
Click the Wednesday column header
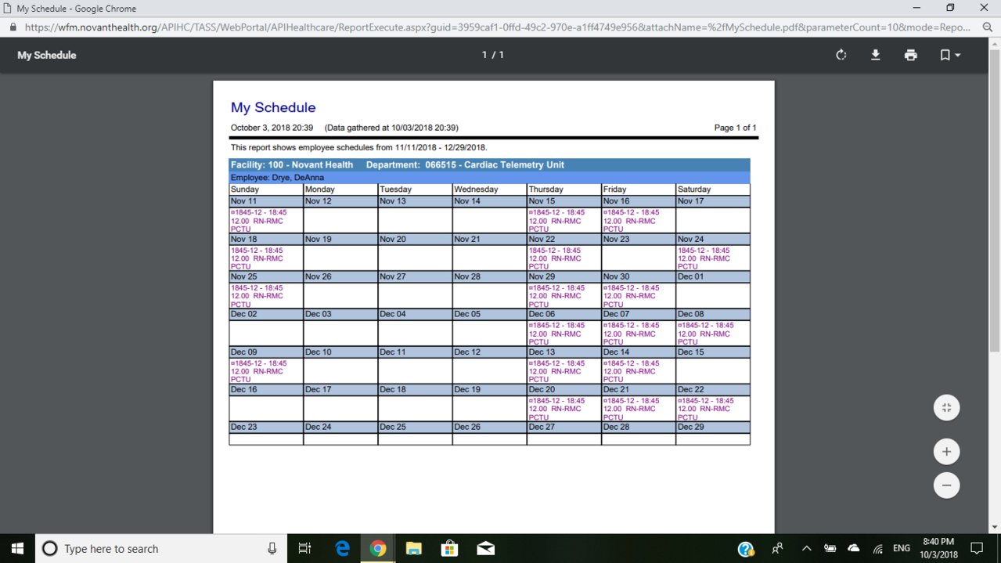[x=489, y=189]
